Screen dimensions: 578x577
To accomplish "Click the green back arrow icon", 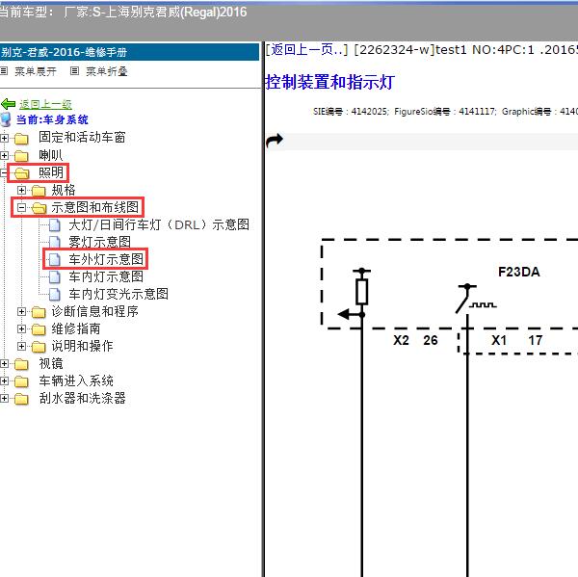I will point(8,104).
